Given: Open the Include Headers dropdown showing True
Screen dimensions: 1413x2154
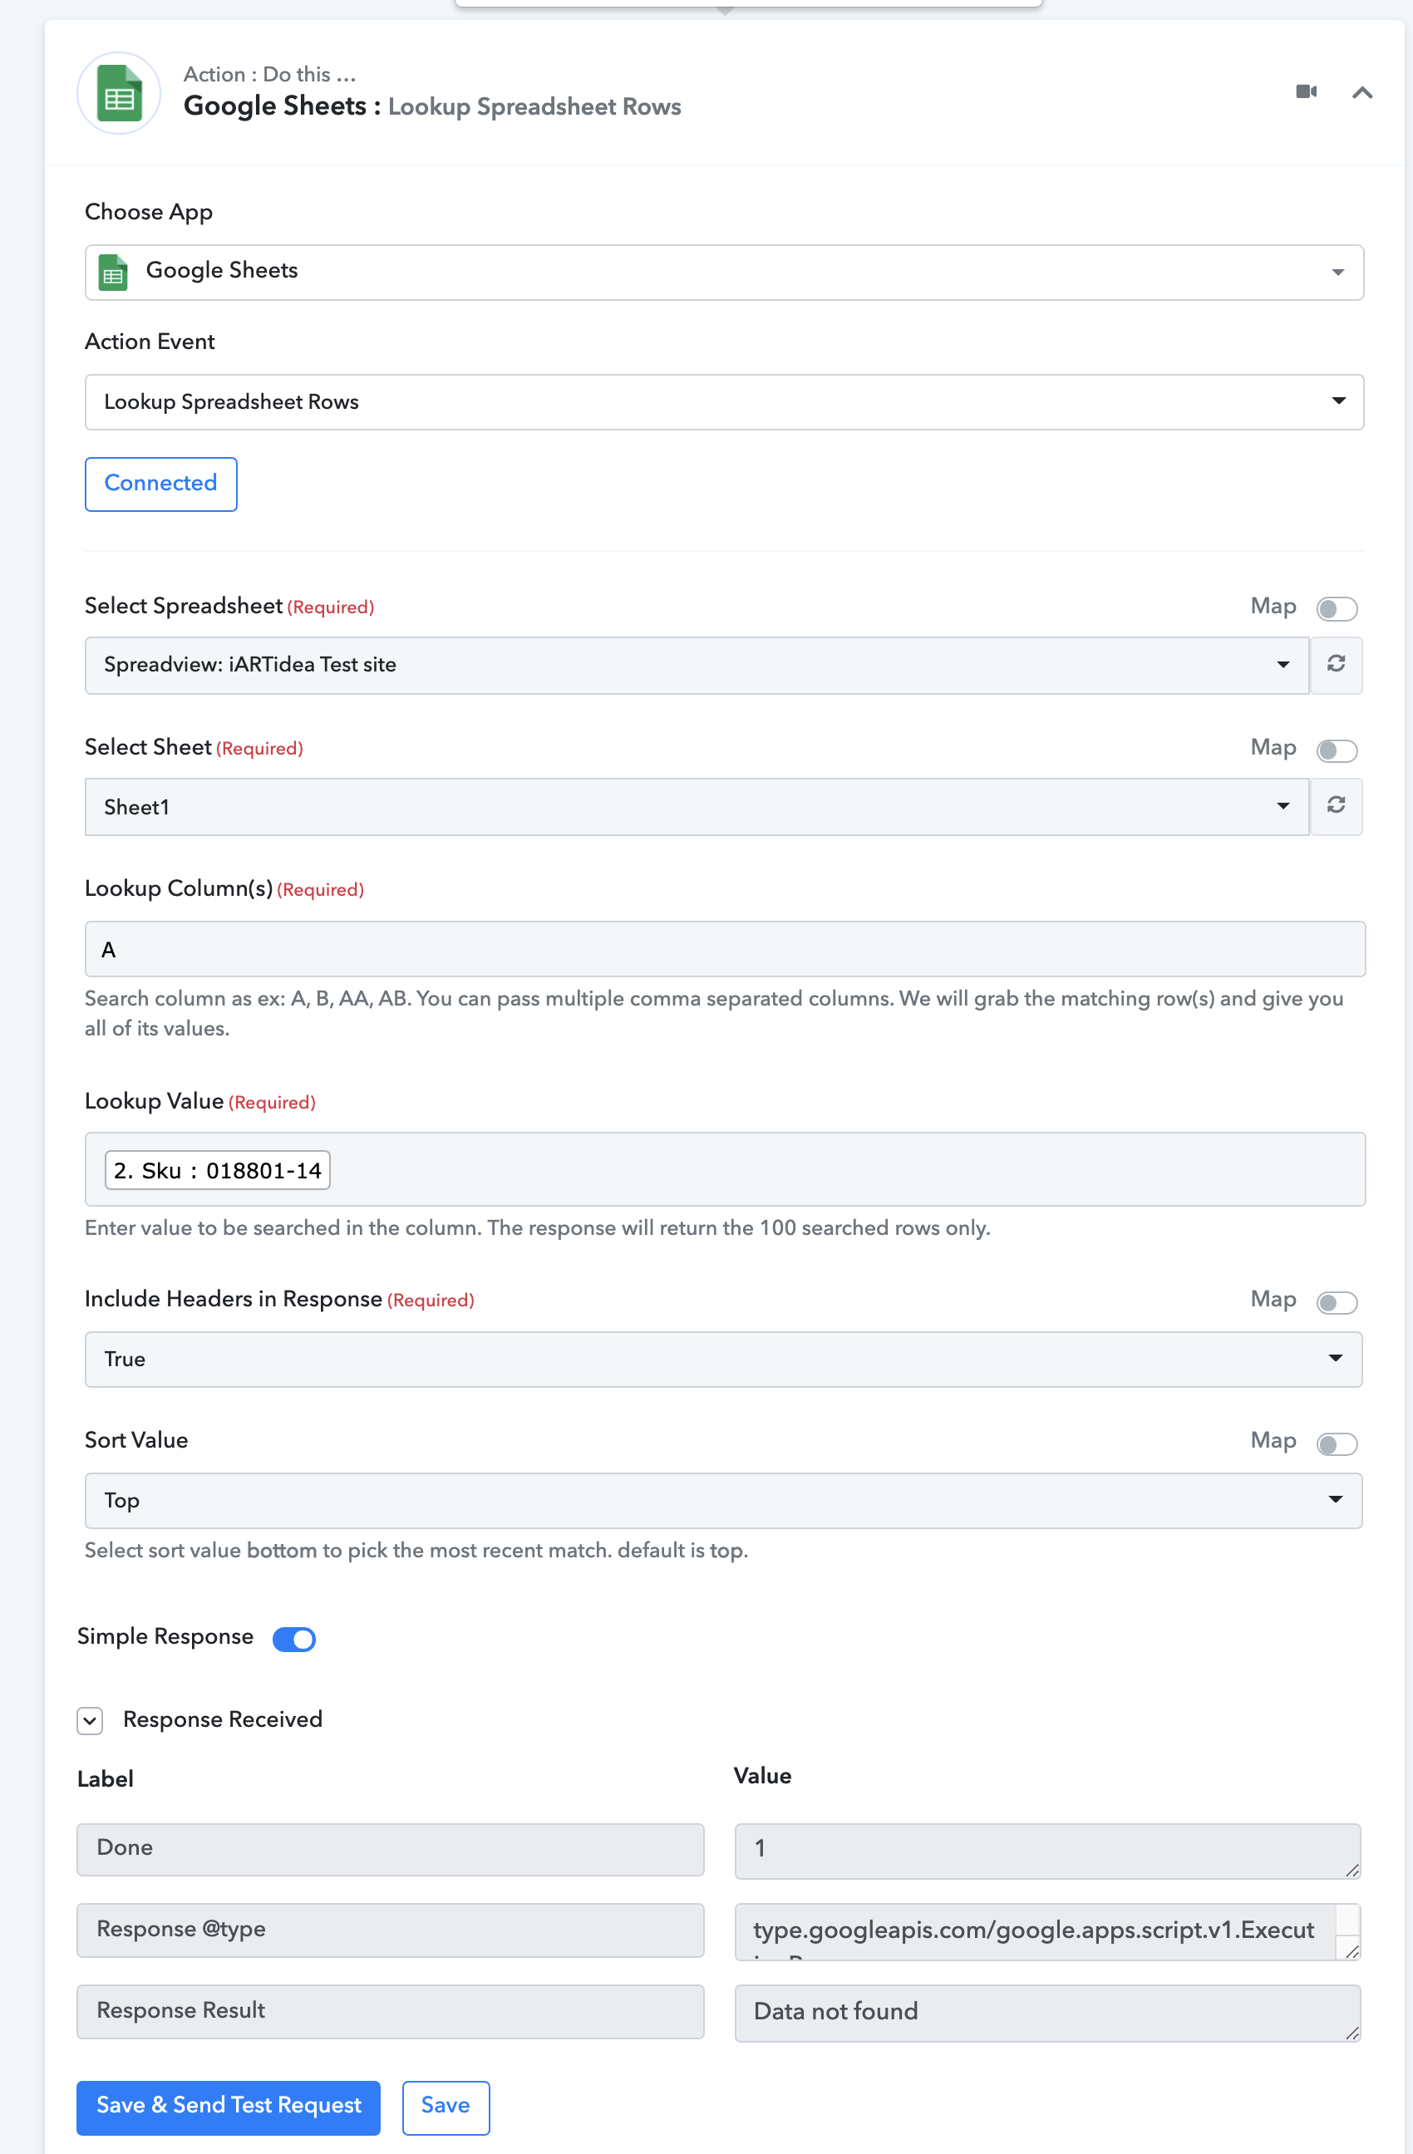Looking at the screenshot, I should point(723,1360).
